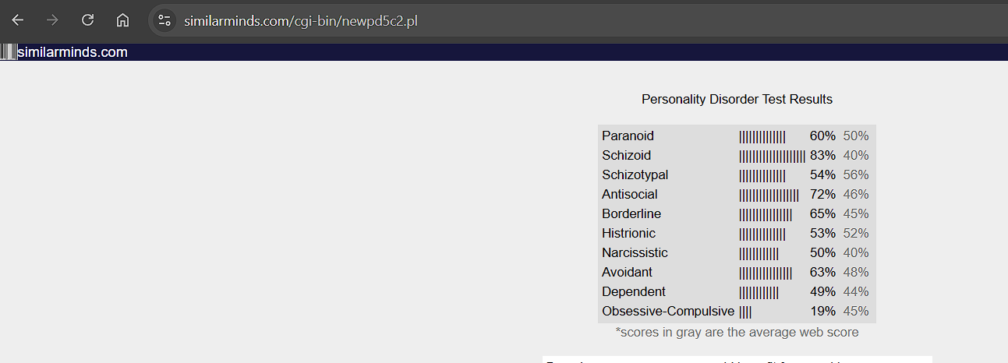Select the Paranoid result row label

[628, 136]
